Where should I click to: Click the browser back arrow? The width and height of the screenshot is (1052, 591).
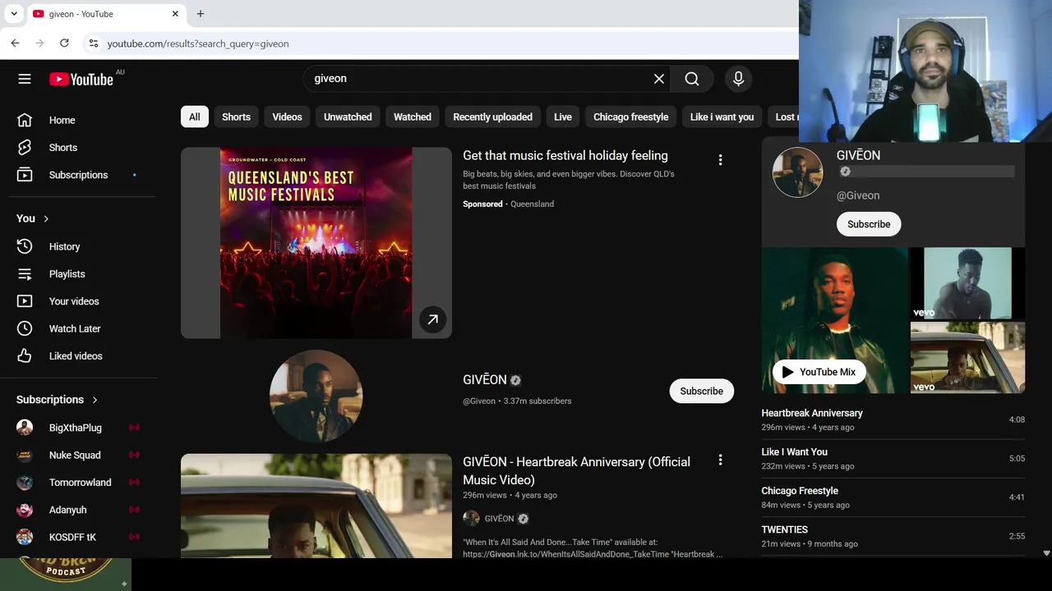(15, 44)
